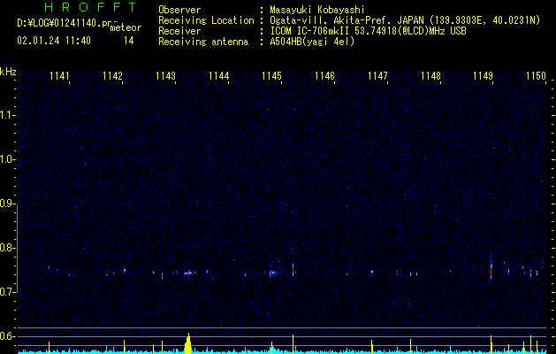
Task: Click the 0.9 kHz frequency tick label
Action: point(7,204)
